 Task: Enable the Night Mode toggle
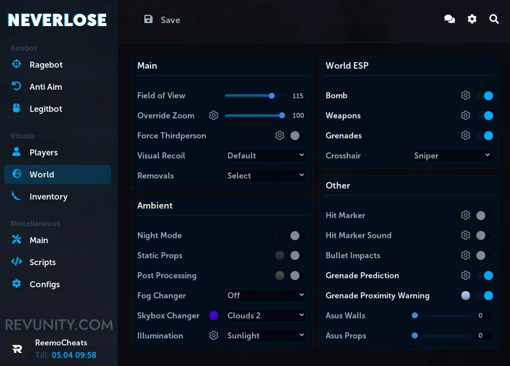(298, 236)
